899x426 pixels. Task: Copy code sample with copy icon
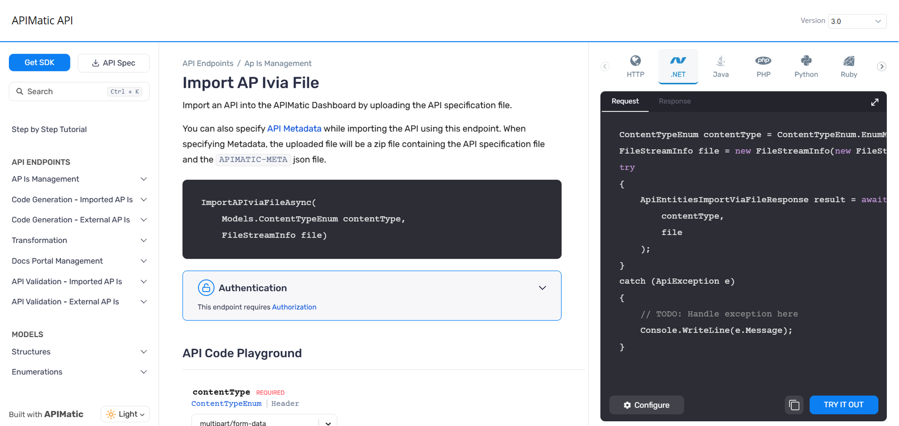[x=794, y=405]
